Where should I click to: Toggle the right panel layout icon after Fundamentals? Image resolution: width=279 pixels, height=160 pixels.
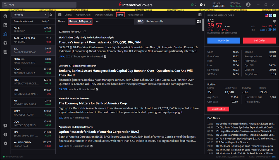pos(200,15)
